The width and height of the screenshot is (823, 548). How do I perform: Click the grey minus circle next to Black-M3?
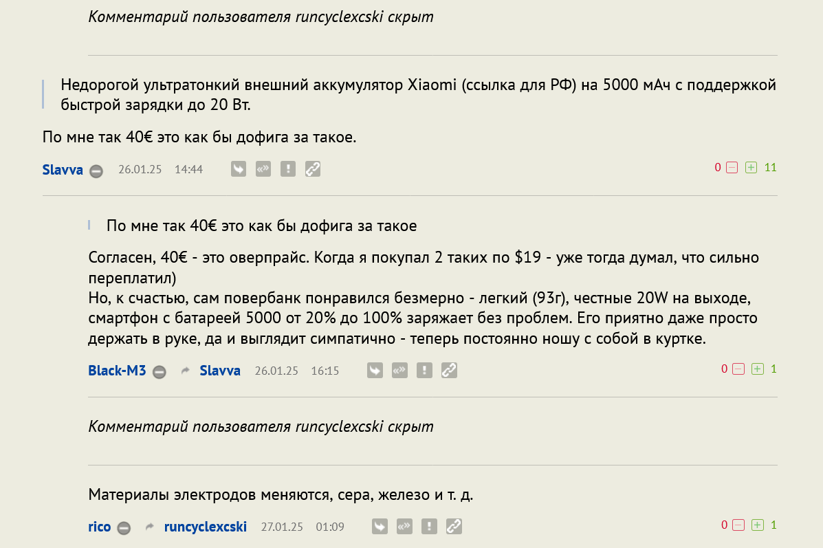pyautogui.click(x=160, y=372)
